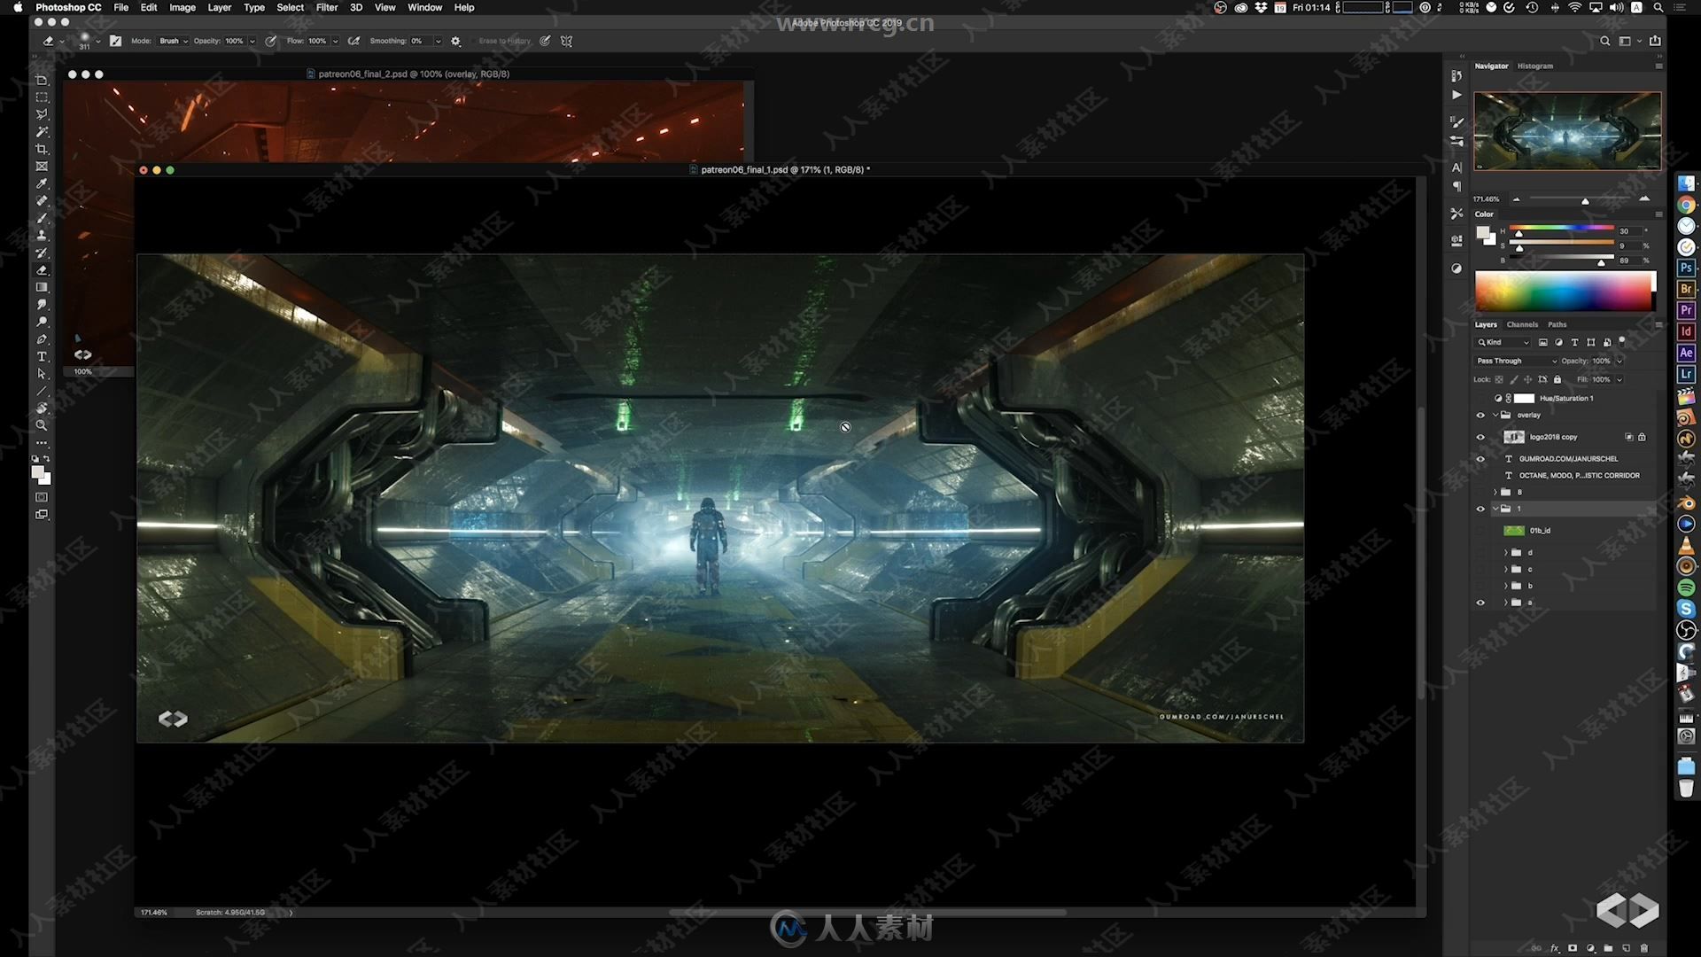1701x957 pixels.
Task: Select the Rotate View tool
Action: click(42, 408)
